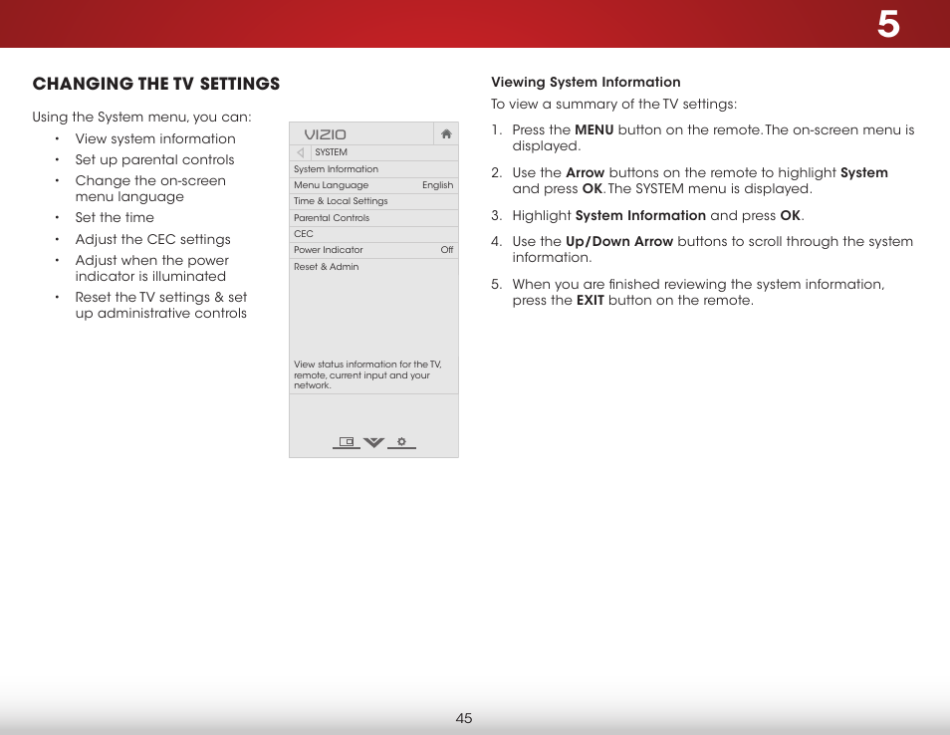
Task: Click the home icon in VIZIO menu
Action: pos(446,133)
